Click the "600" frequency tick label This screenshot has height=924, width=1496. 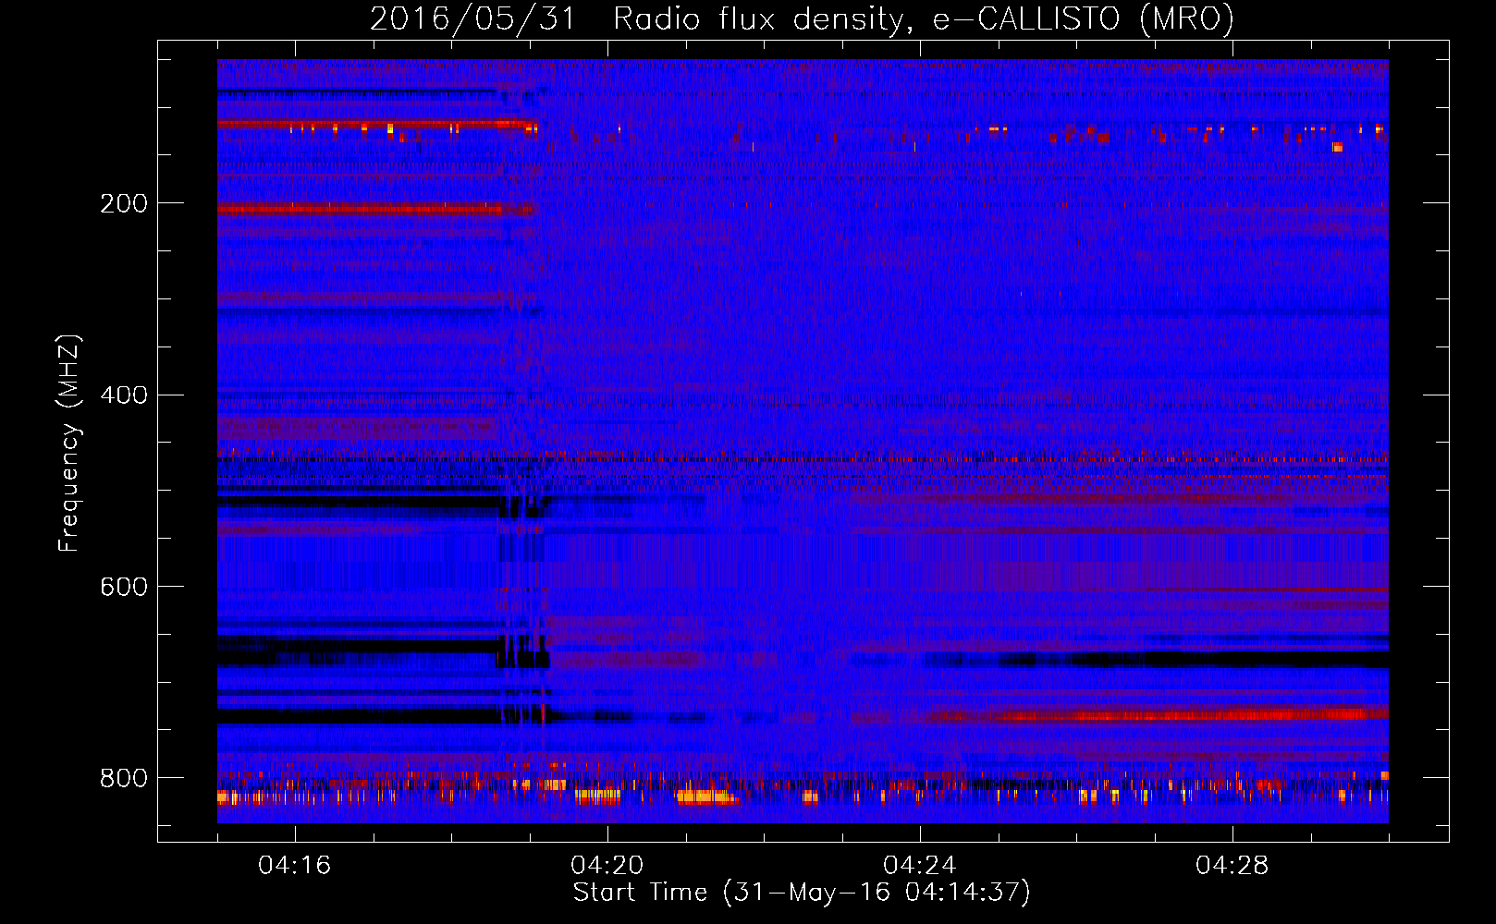(124, 588)
